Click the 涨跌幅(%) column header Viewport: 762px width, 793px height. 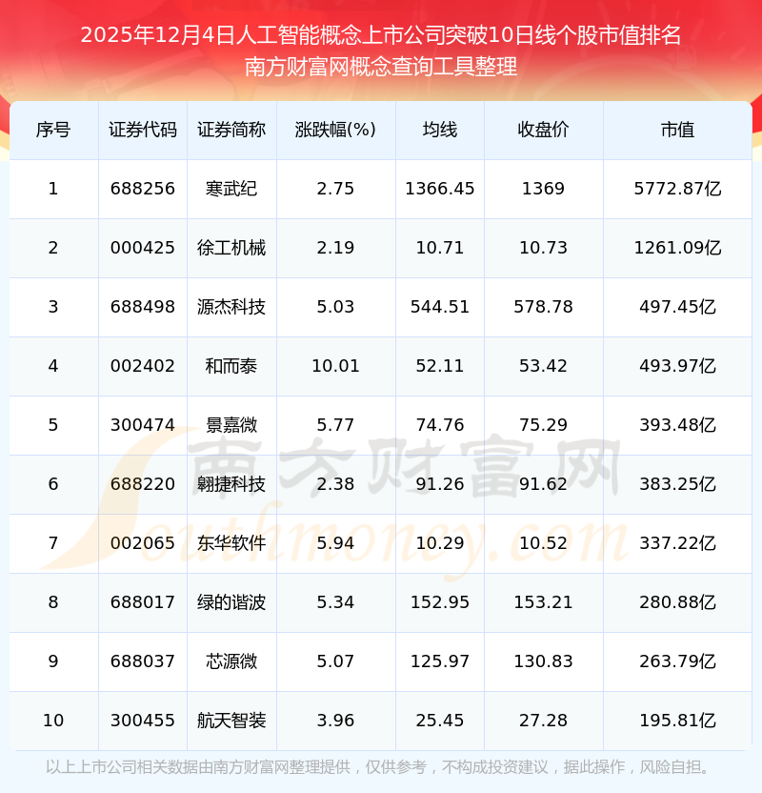[x=335, y=130]
